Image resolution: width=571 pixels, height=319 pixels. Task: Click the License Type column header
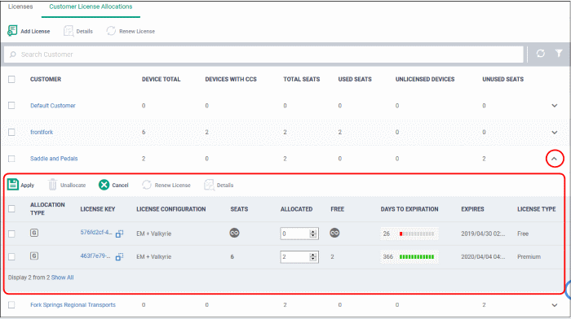(x=537, y=209)
